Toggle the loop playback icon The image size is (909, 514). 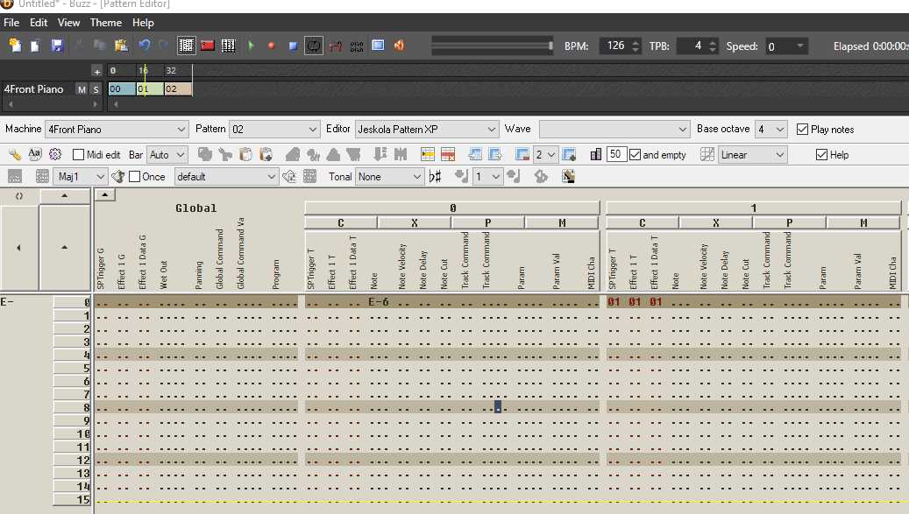point(313,46)
